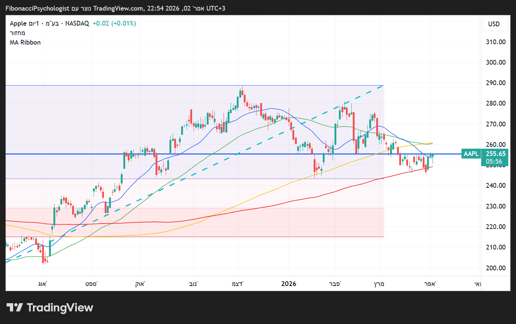
Task: Click the 2026 year label on time axis
Action: coord(288,284)
